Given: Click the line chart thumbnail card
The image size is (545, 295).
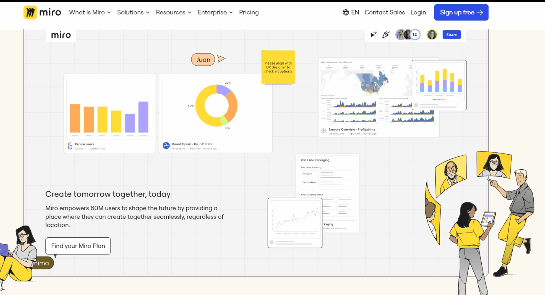Looking at the screenshot, I should 295,223.
